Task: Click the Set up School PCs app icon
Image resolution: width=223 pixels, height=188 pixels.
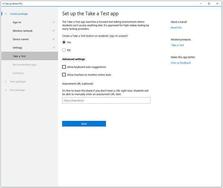Action: 3,3
